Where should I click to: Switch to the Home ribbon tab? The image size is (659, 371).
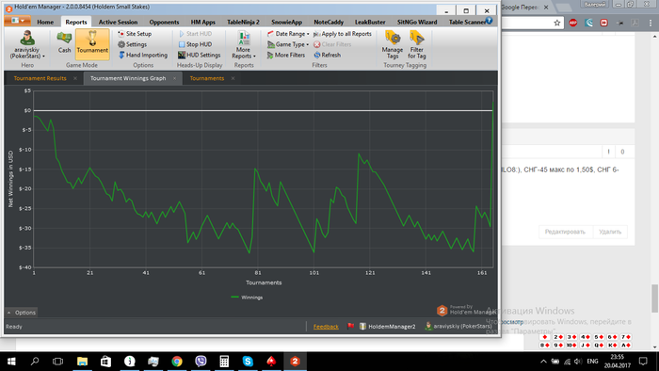click(x=45, y=22)
